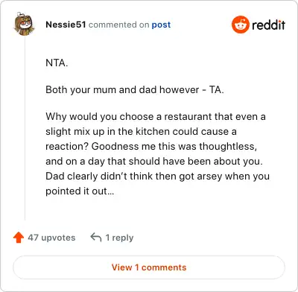Click the 'and on a day that should' line
The height and width of the screenshot is (292, 298).
coord(154,162)
